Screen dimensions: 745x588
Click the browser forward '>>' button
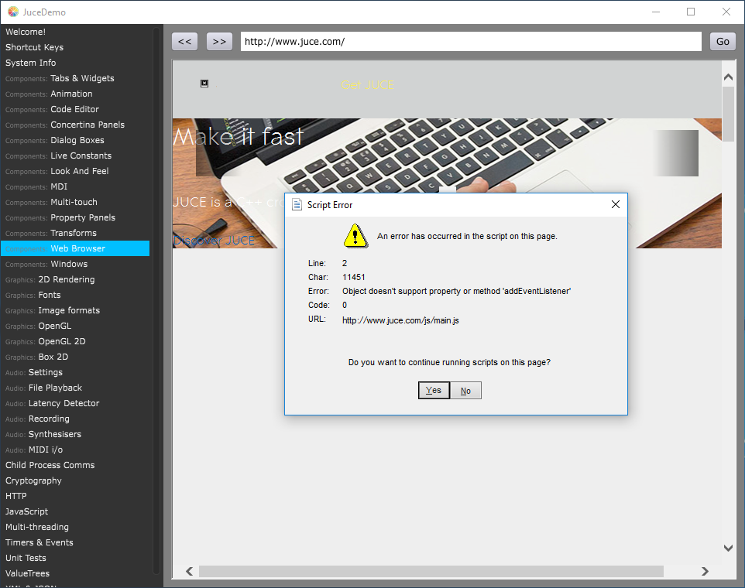tap(219, 42)
